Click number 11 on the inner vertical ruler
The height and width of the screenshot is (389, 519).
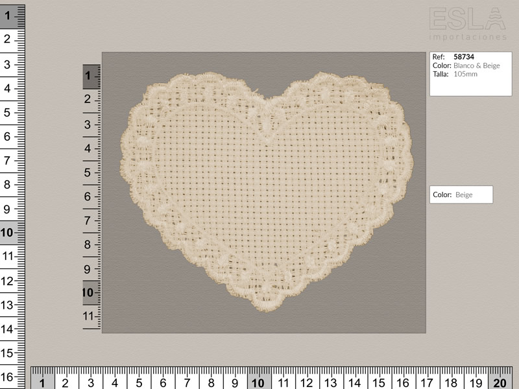[88, 316]
